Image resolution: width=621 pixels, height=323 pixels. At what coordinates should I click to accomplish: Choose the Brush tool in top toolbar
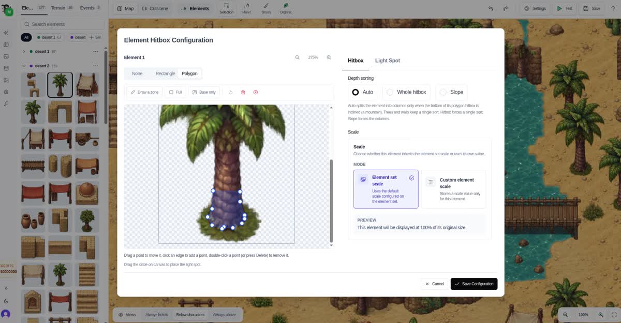[266, 8]
